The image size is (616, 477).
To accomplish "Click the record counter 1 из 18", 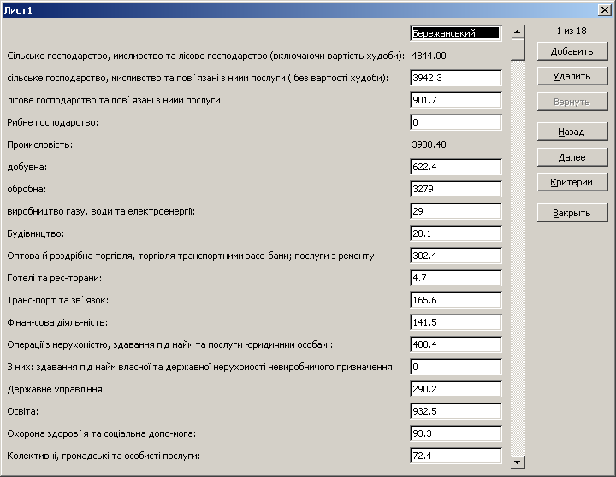I will coord(572,31).
